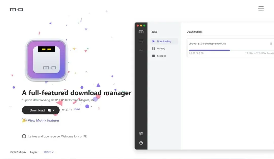Click the red close dot of app window
Image resolution: width=274 pixels, height=159 pixels.
click(x=138, y=26)
